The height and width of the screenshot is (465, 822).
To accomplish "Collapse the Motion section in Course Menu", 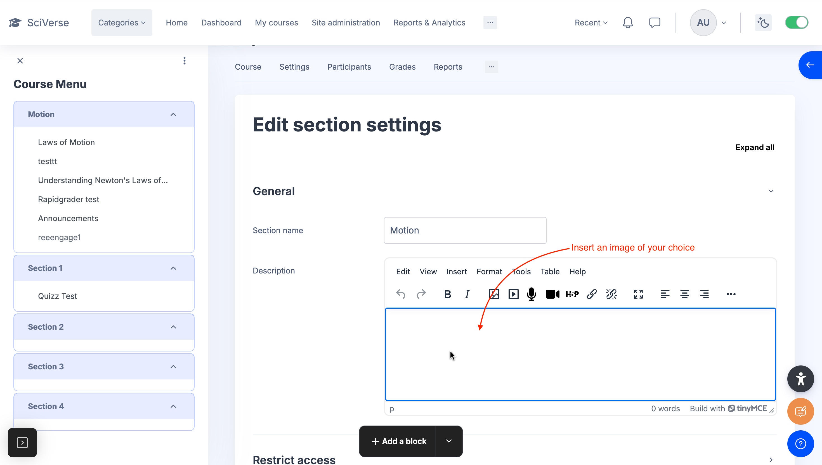I will click(173, 114).
